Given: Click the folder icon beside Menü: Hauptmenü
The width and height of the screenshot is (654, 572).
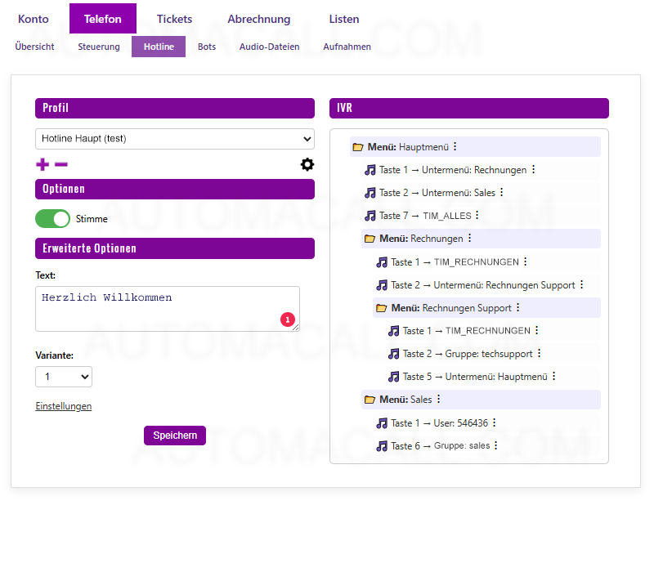Looking at the screenshot, I should pyautogui.click(x=358, y=145).
